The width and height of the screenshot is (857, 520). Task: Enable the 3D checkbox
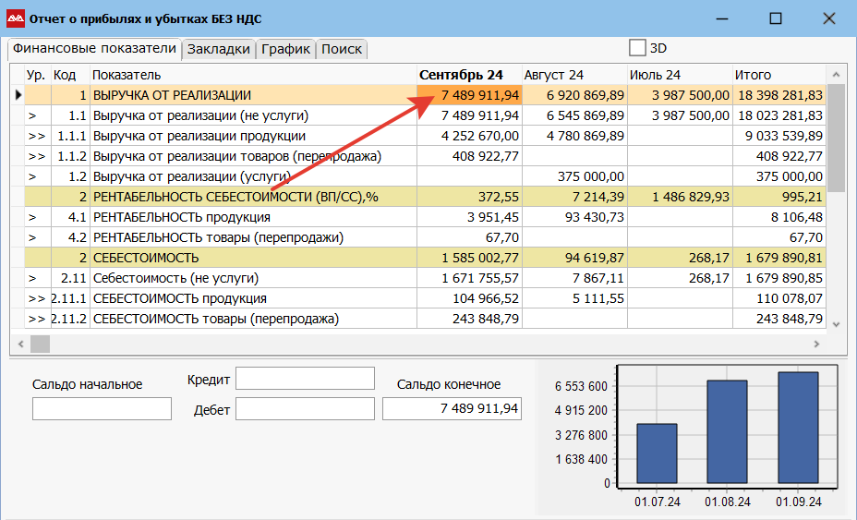click(637, 48)
